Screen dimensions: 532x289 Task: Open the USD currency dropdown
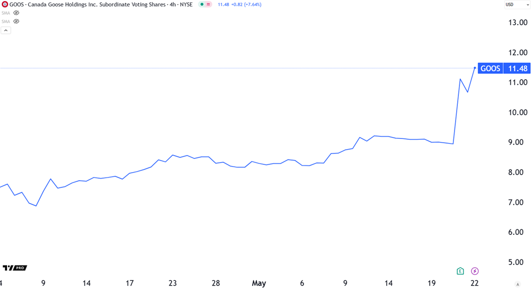517,5
